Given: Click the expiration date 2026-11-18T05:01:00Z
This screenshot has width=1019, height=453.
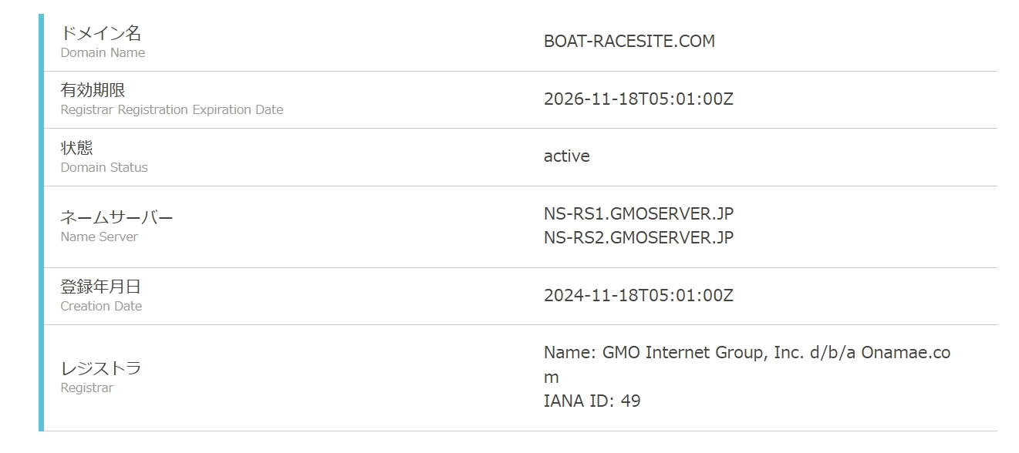Looking at the screenshot, I should [x=638, y=99].
